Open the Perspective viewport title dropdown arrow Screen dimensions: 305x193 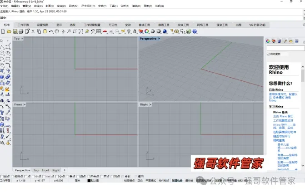click(x=159, y=39)
